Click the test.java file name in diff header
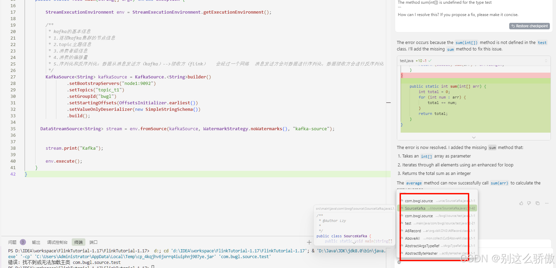556x268 pixels. click(406, 61)
